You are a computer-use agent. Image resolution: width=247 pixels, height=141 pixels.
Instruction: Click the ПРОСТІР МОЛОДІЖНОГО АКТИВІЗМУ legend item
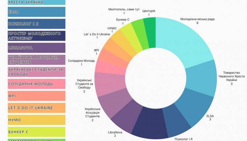[37, 36]
